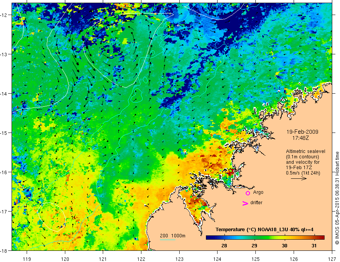Viewport: 340px width, 262px height.
Task: Click the cyan 200 1000m depth line
Action: click(168, 240)
